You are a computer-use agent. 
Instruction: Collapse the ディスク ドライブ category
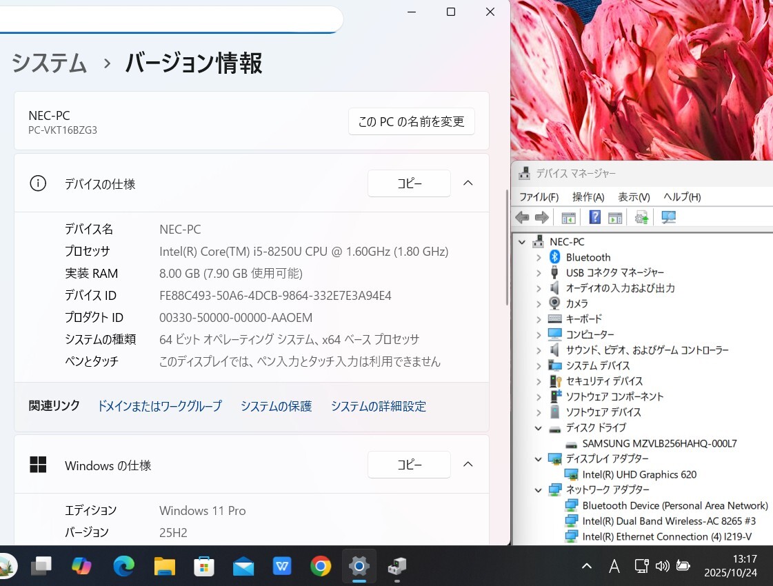click(x=539, y=427)
